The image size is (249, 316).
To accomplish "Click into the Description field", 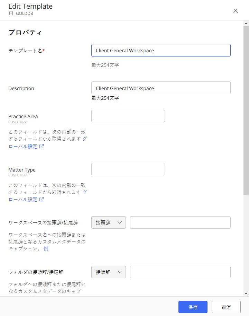I will 161,88.
